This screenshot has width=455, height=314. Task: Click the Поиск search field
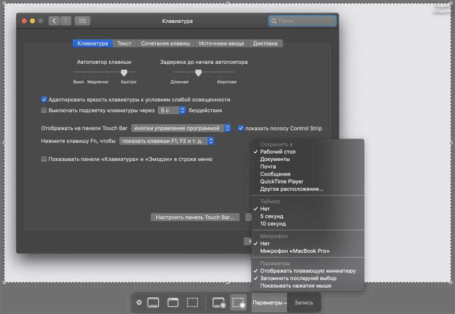point(302,21)
